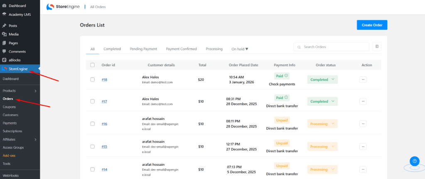
Task: Select the Payment Confirmed tab
Action: click(x=181, y=49)
